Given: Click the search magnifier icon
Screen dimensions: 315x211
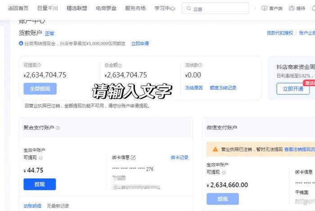Looking at the screenshot, I should click(189, 9).
